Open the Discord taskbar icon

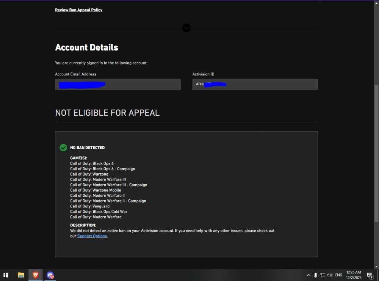[50, 275]
